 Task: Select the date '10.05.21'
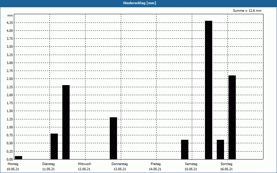pyautogui.click(x=13, y=169)
